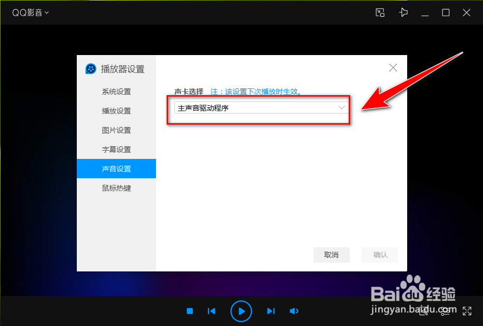The width and height of the screenshot is (483, 326).
Task: Select the 声音设置 tab
Action: [116, 169]
